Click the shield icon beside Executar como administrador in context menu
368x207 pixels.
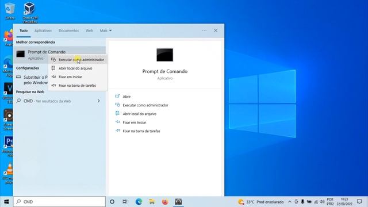click(x=53, y=60)
